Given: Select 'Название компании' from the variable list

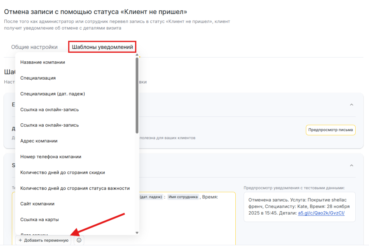Looking at the screenshot, I should coord(43,62).
